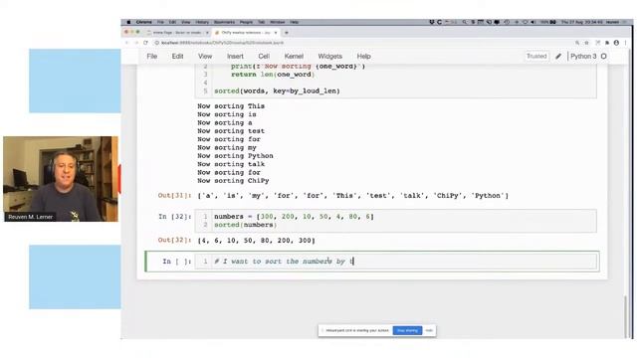Click the 'return len(one_word)' line
The width and height of the screenshot is (637, 358).
273,75
